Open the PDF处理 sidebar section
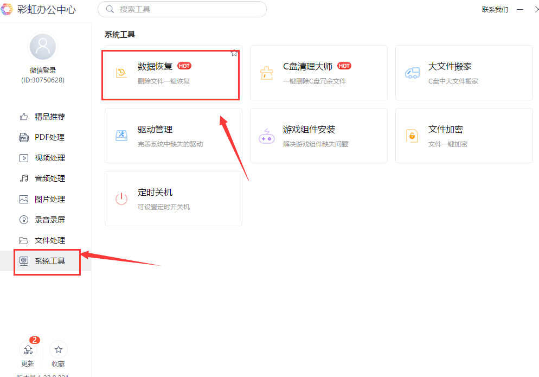The image size is (539, 377). [49, 137]
